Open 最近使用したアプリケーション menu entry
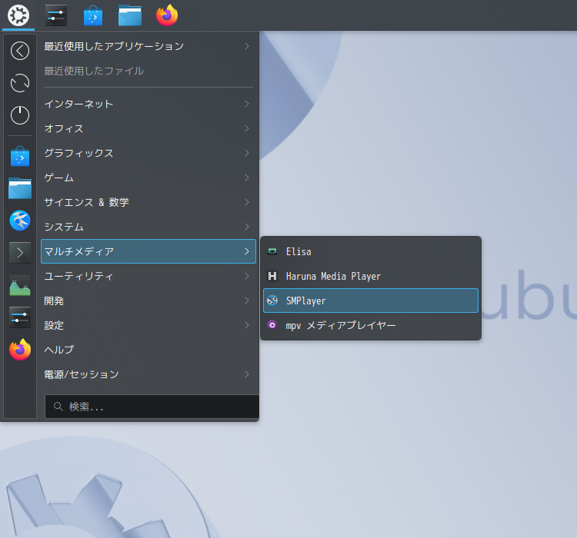 [x=148, y=46]
